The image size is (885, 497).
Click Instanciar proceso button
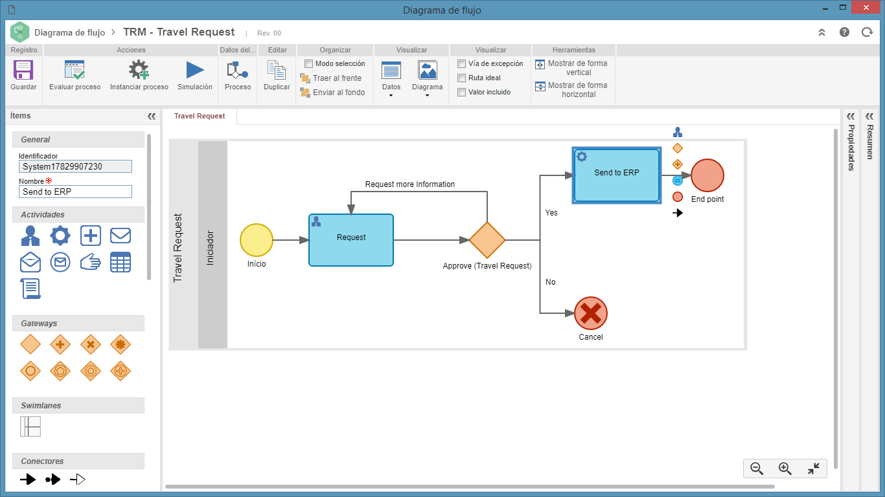point(139,75)
